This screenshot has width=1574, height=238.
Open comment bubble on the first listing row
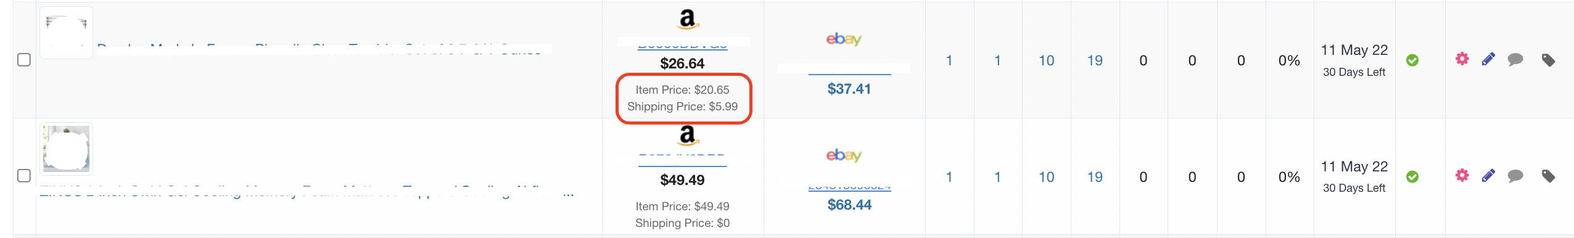click(x=1515, y=60)
